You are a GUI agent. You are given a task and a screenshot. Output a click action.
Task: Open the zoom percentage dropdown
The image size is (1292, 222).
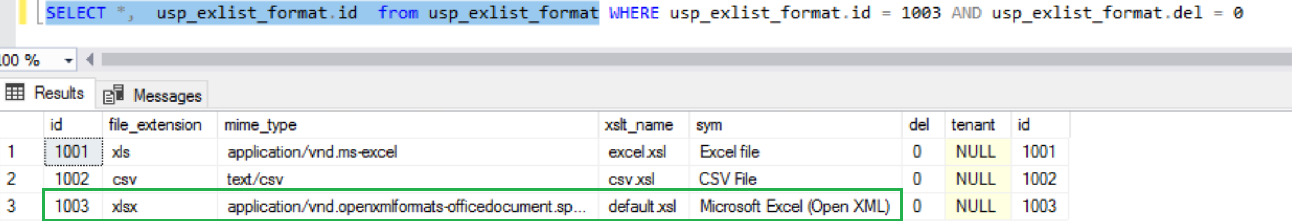pos(68,60)
